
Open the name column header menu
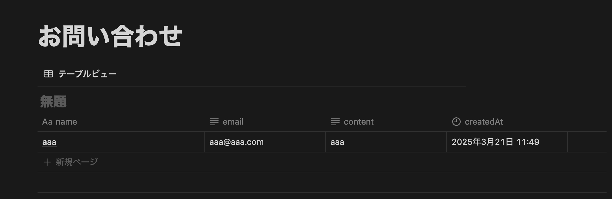pyautogui.click(x=66, y=122)
